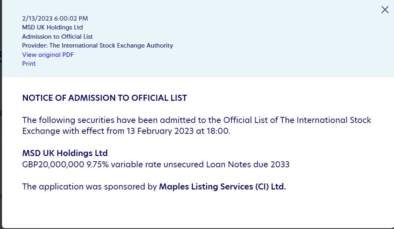
Task: Close the announcement dialog with the X
Action: (x=385, y=10)
